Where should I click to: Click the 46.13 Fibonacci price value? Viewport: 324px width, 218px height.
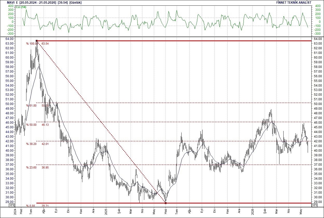45,125
